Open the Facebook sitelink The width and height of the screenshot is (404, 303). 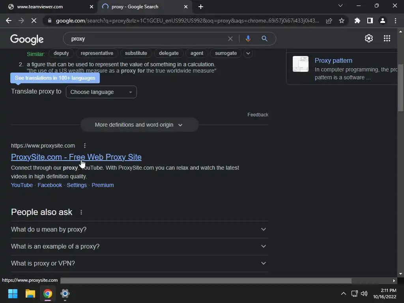(50, 185)
